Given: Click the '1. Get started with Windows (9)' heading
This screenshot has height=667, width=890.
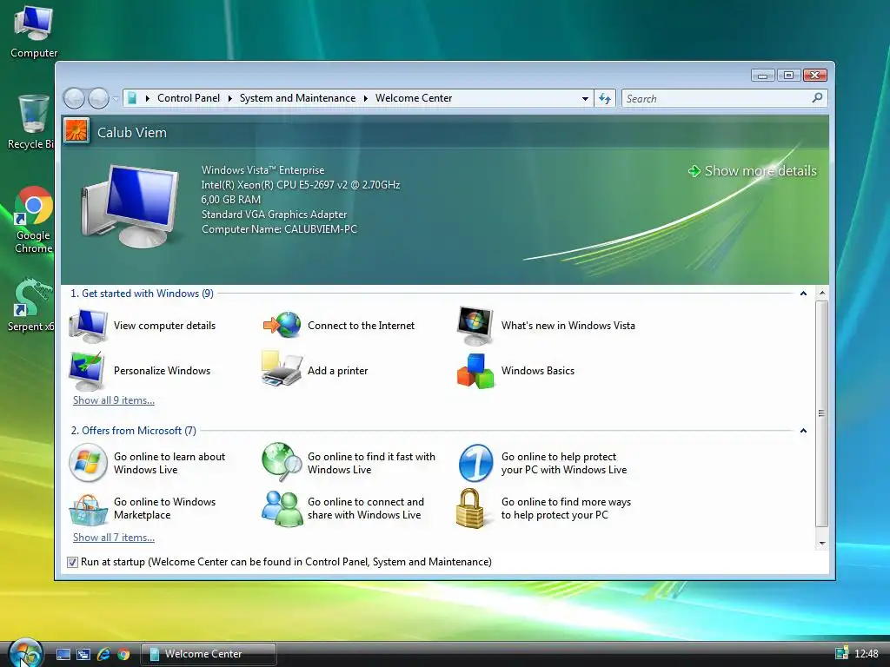Looking at the screenshot, I should [142, 294].
